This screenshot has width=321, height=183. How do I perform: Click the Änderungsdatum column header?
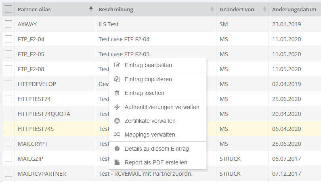pos(294,9)
